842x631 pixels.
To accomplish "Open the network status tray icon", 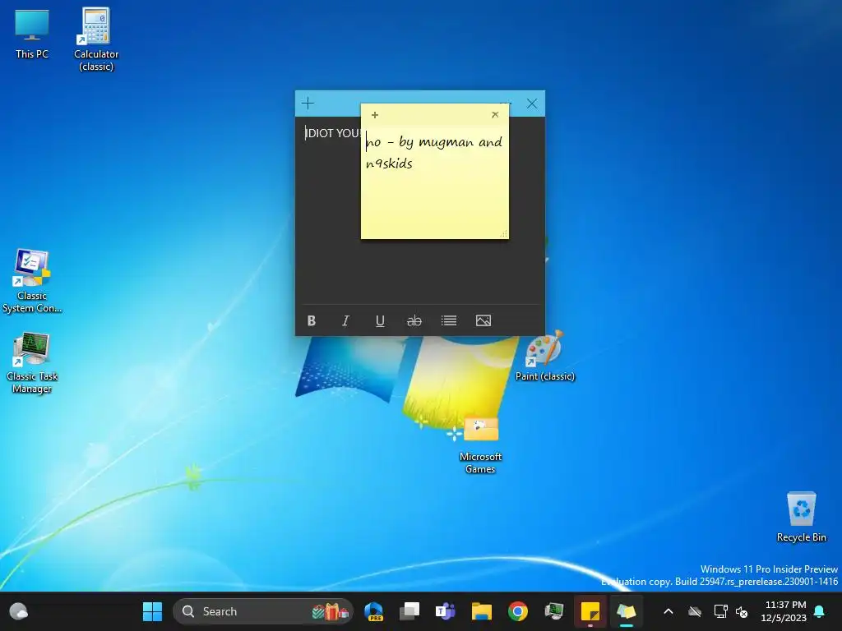I will tap(720, 611).
